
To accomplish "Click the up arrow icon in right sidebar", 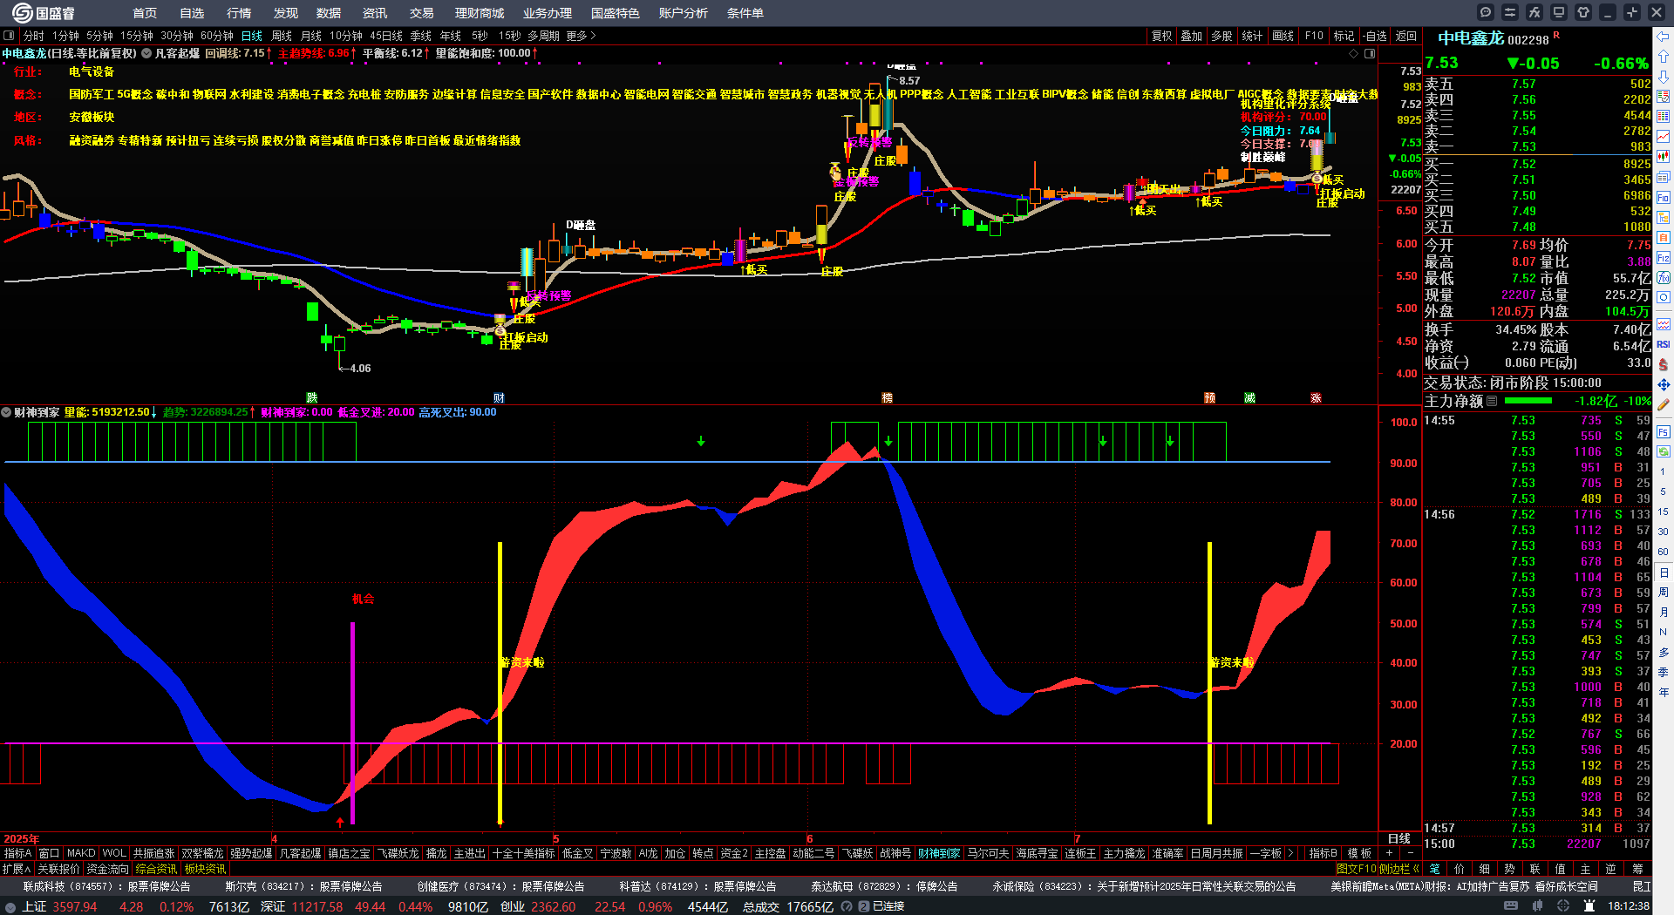I will point(1664,57).
